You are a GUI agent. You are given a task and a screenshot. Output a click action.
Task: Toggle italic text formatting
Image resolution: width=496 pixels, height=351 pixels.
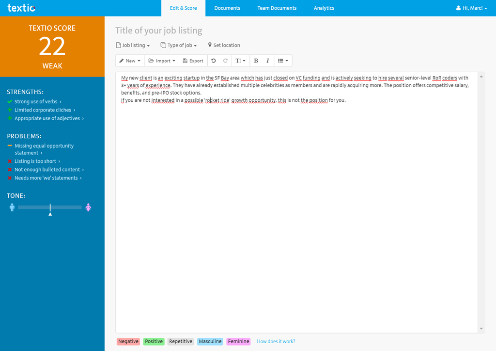(x=267, y=61)
